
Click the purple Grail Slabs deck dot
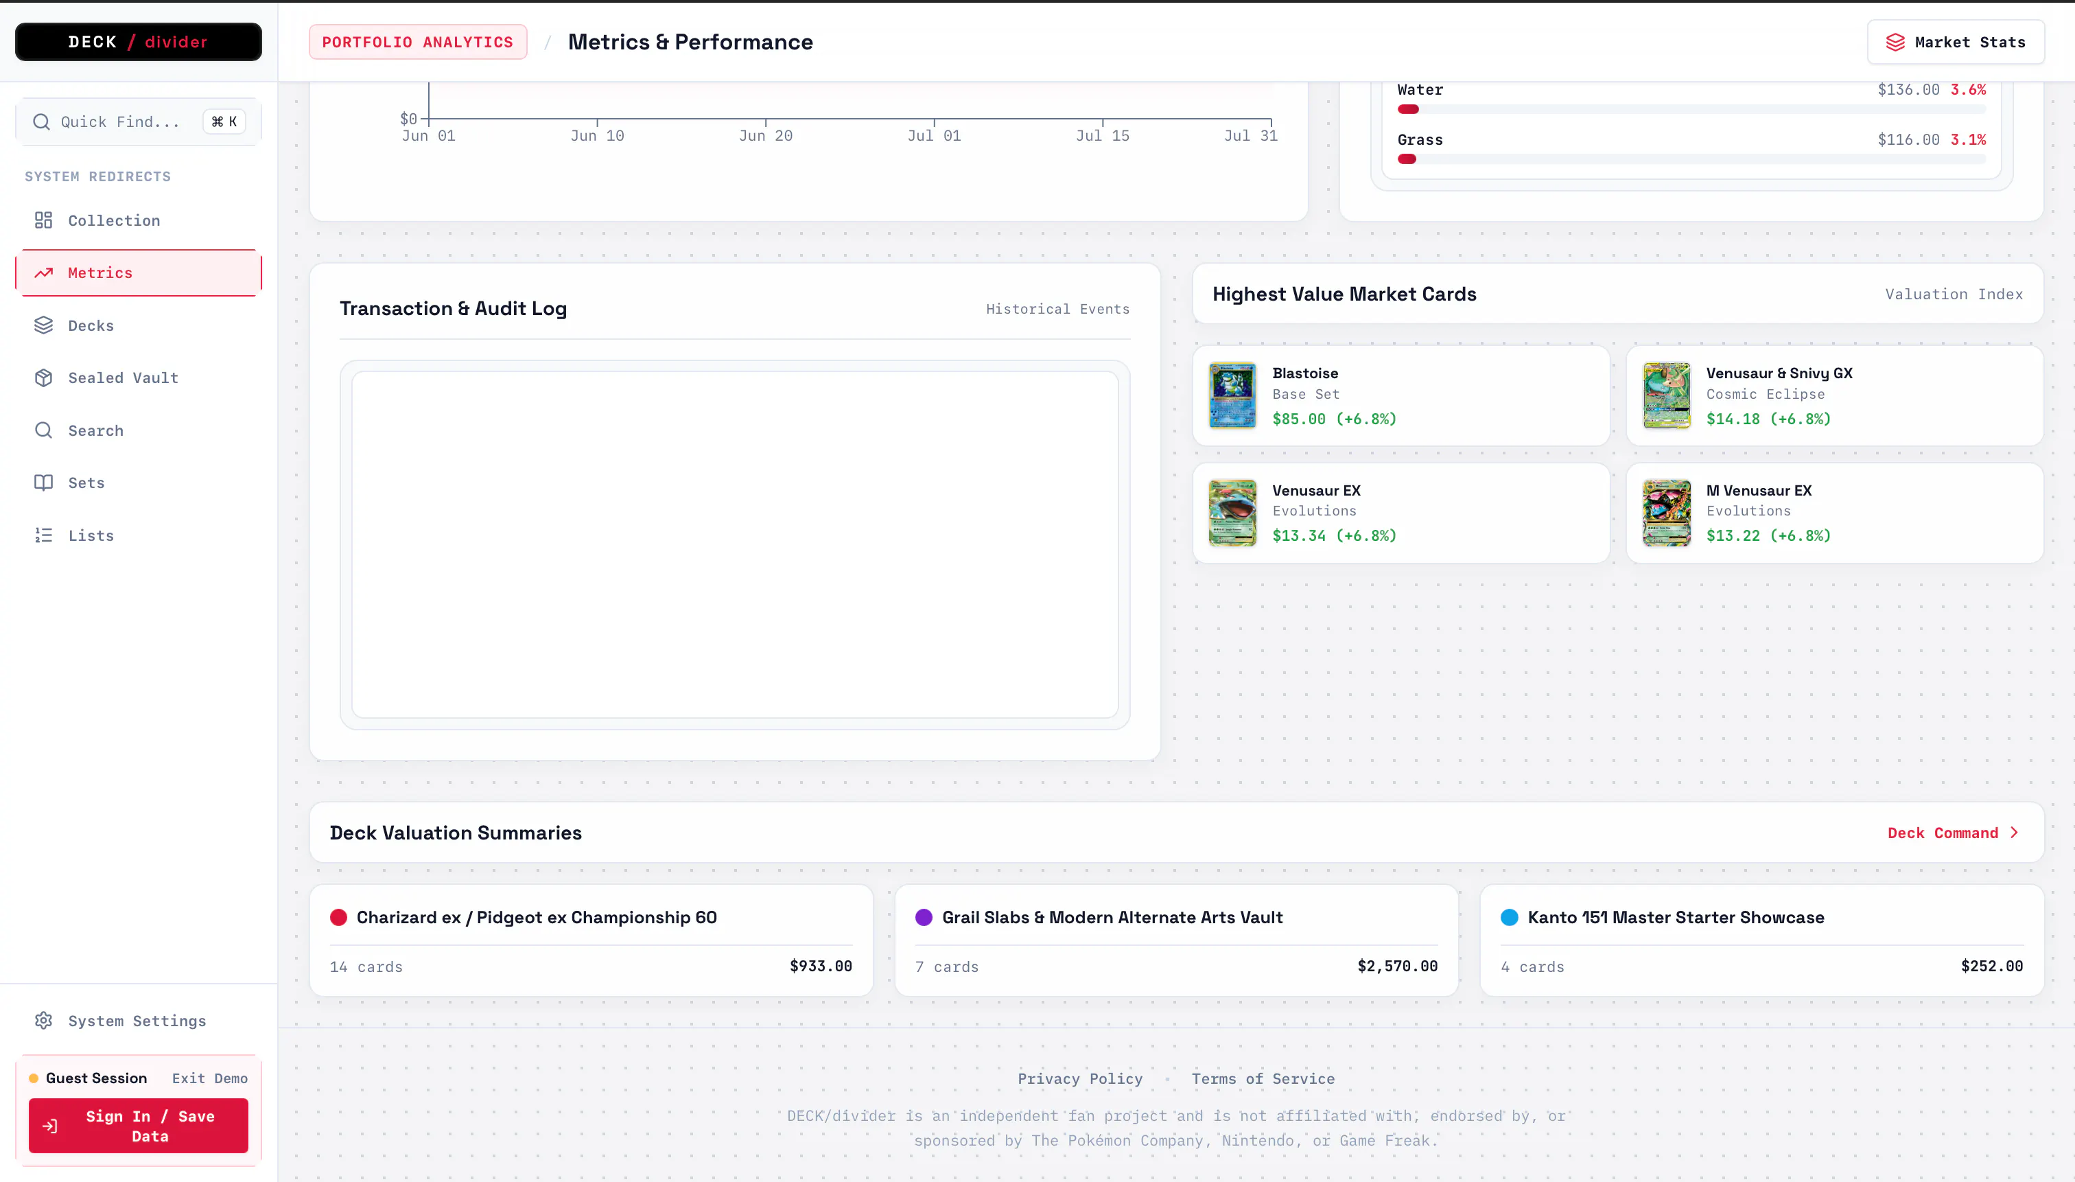coord(924,917)
